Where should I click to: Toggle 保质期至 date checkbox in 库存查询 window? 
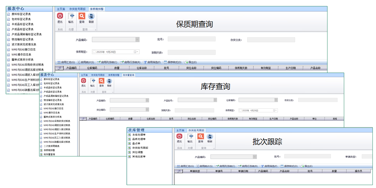coord(240,110)
